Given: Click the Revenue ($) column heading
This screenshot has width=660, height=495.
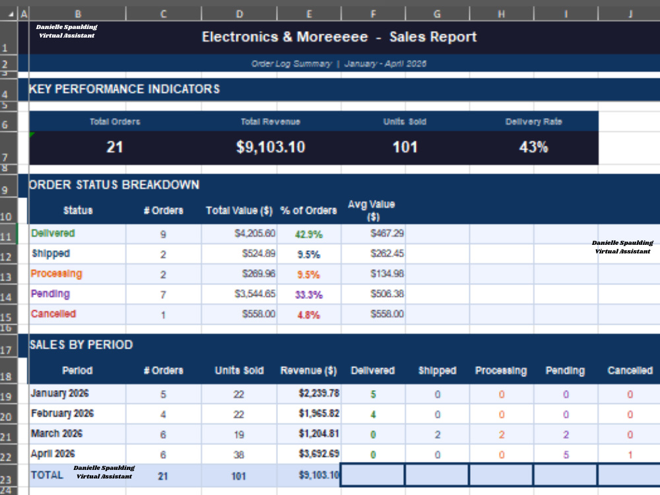Looking at the screenshot, I should point(308,371).
